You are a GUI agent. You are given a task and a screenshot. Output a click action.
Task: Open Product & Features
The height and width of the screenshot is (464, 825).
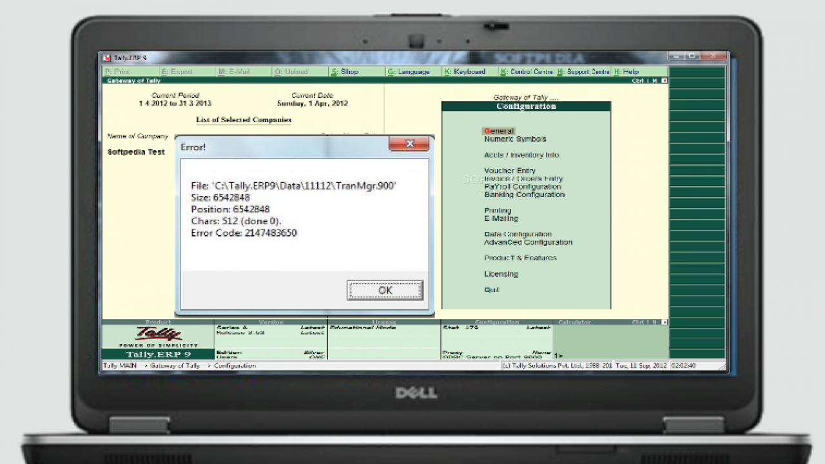tap(520, 258)
